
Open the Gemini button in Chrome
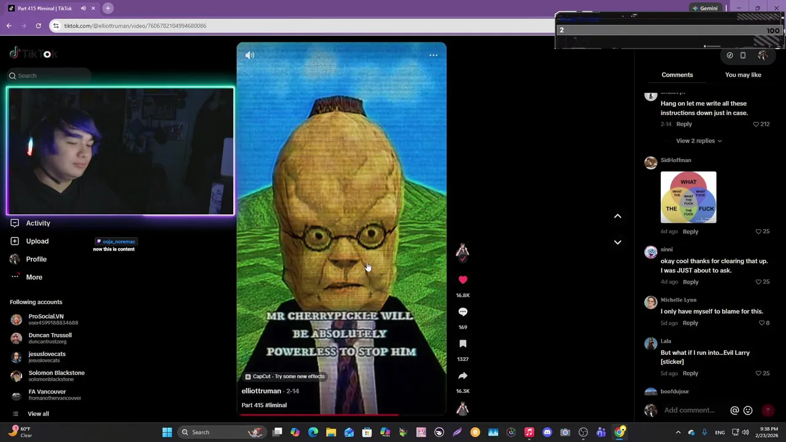pyautogui.click(x=705, y=8)
